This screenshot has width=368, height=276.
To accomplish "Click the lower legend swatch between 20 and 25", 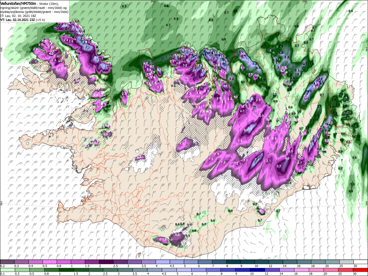I will pyautogui.click(x=331, y=270).
